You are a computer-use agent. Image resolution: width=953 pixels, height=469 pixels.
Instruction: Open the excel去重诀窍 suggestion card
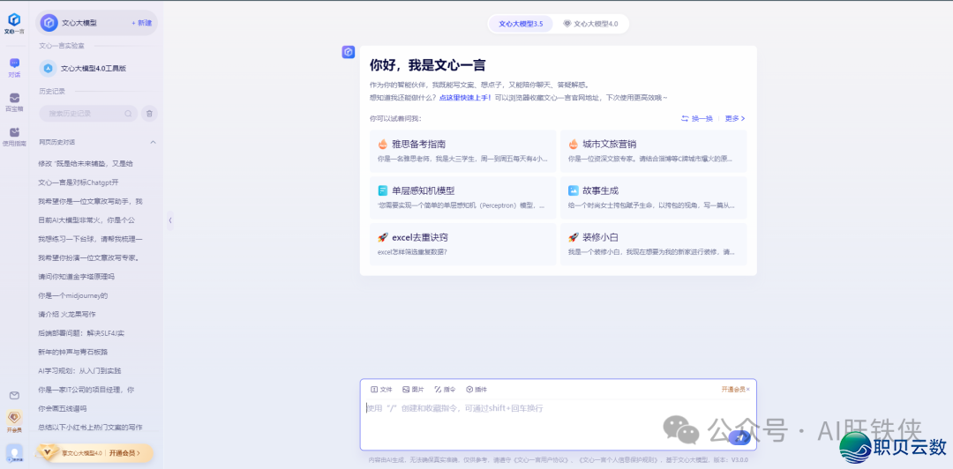coord(463,243)
